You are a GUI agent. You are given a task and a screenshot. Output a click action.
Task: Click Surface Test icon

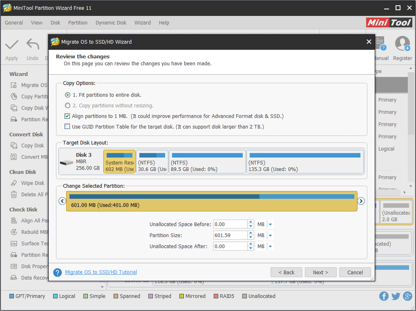click(x=14, y=243)
